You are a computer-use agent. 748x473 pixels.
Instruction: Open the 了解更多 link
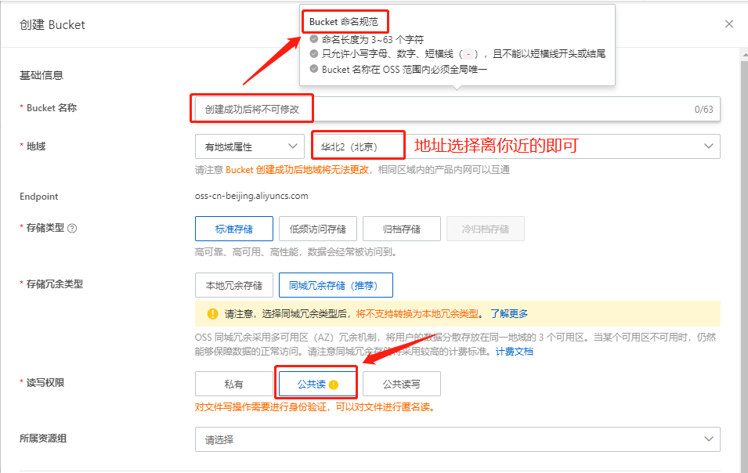pyautogui.click(x=509, y=313)
